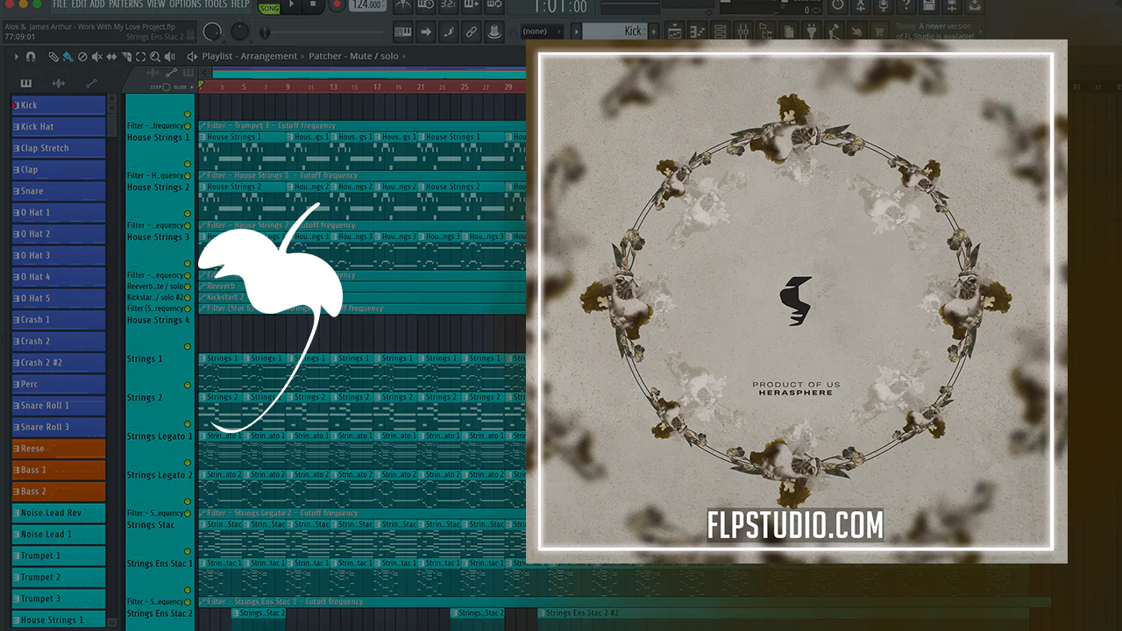The width and height of the screenshot is (1122, 631).
Task: Click the step editing arrow icon
Action: coord(426,32)
